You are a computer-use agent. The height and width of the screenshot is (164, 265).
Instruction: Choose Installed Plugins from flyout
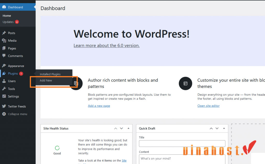(50, 74)
